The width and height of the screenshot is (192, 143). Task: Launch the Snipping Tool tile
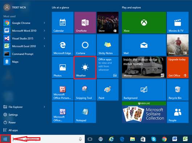[x=85, y=90]
